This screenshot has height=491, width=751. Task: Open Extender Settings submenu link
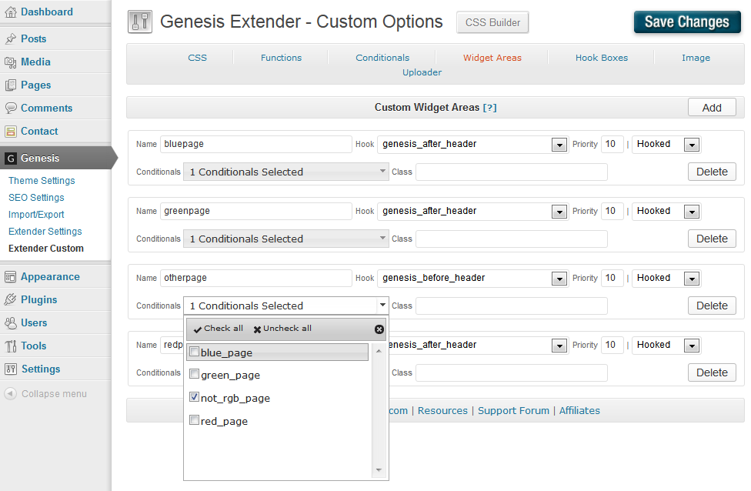(x=45, y=232)
